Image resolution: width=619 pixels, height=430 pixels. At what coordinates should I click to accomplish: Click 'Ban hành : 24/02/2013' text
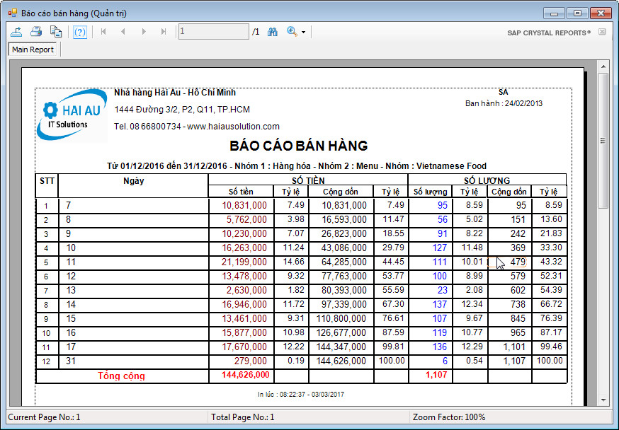(x=504, y=104)
